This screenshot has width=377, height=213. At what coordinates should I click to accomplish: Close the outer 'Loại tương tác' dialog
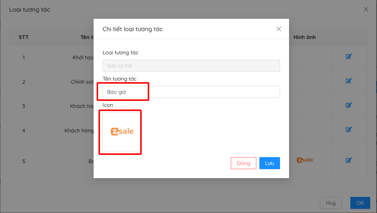[x=366, y=10]
